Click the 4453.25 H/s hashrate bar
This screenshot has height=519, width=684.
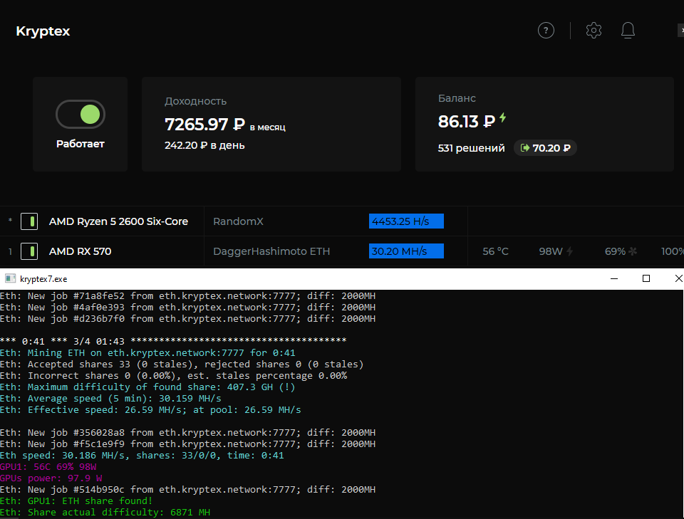coord(406,221)
